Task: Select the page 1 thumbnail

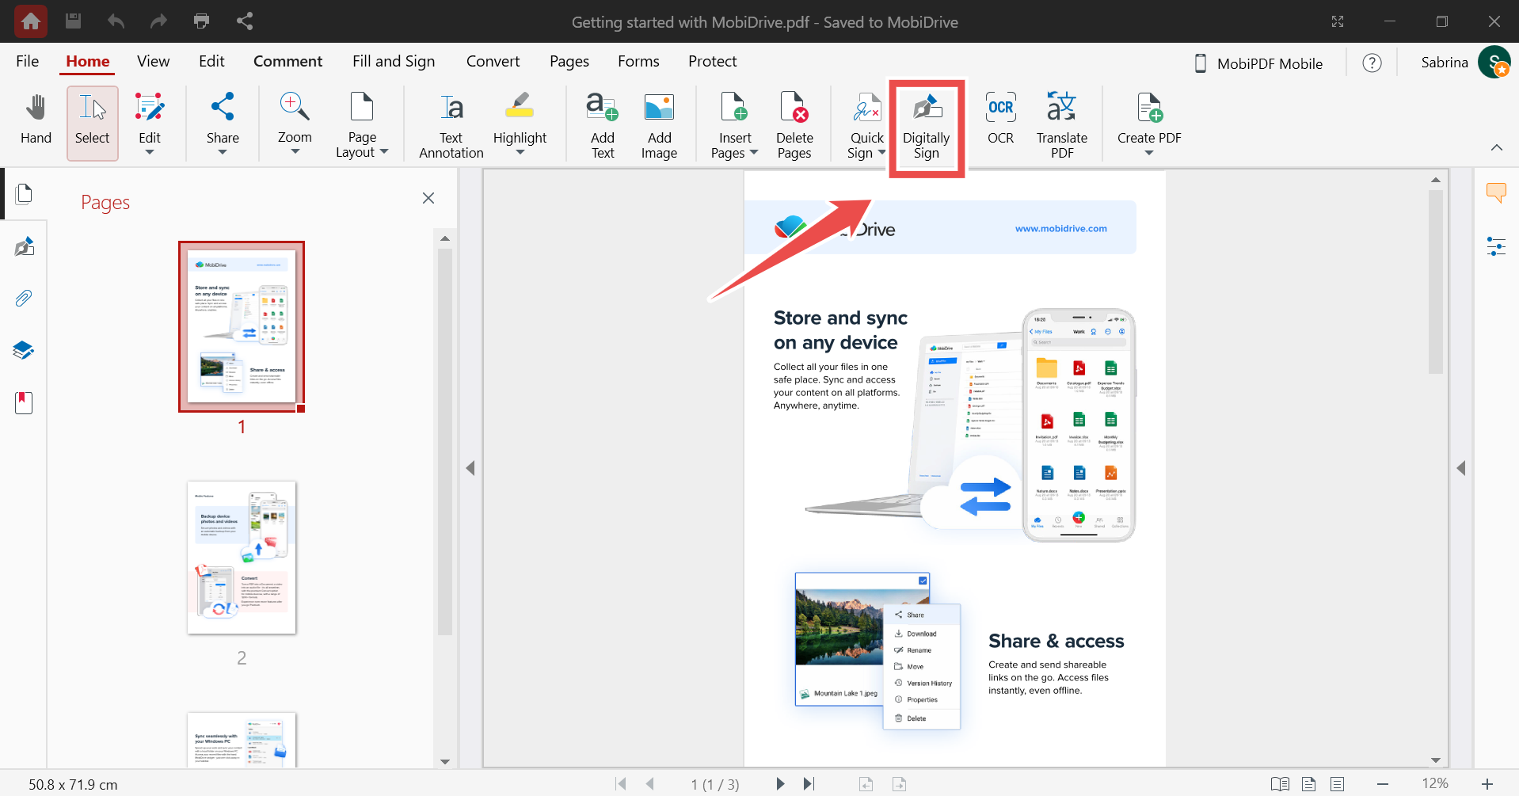Action: (242, 326)
